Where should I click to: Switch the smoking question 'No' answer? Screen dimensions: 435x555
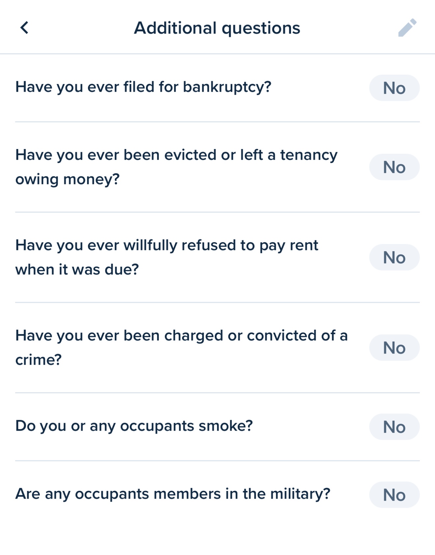click(394, 427)
